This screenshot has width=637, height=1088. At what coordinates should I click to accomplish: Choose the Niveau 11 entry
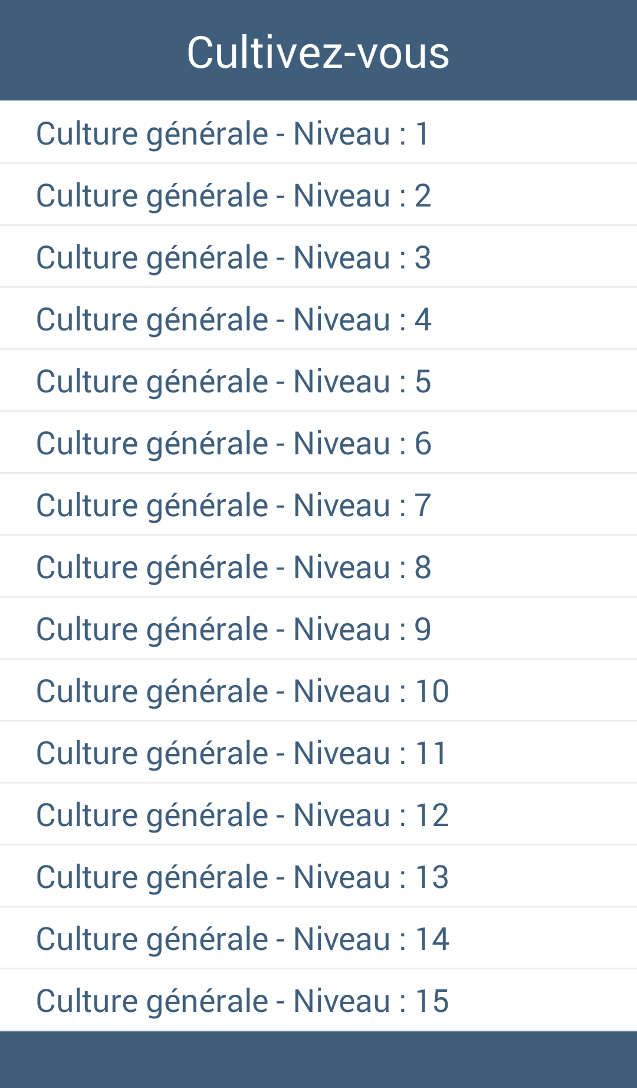(318, 752)
